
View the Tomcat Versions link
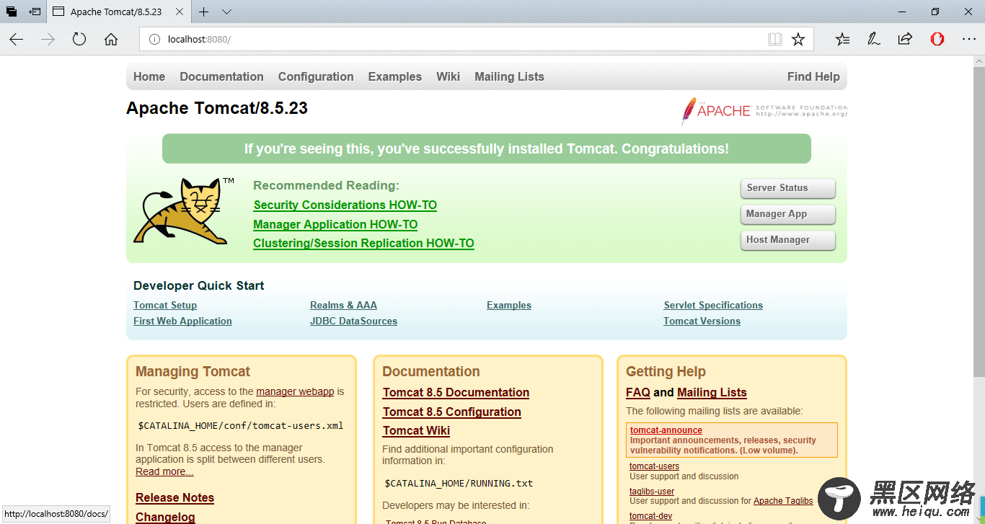point(702,321)
